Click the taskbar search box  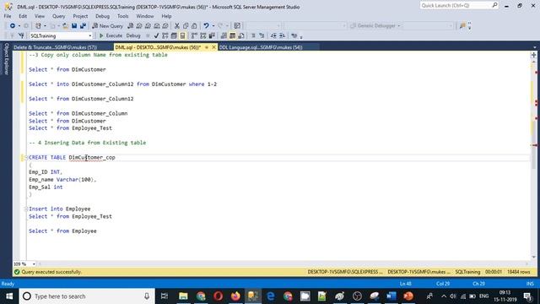coord(87,296)
